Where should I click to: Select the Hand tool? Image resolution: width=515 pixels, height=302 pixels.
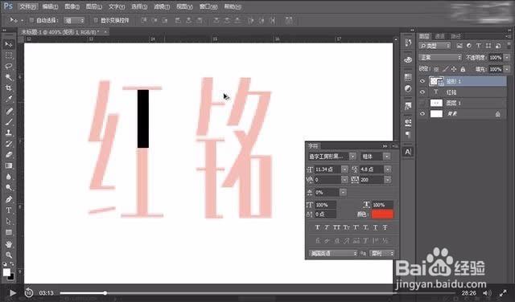(9, 244)
